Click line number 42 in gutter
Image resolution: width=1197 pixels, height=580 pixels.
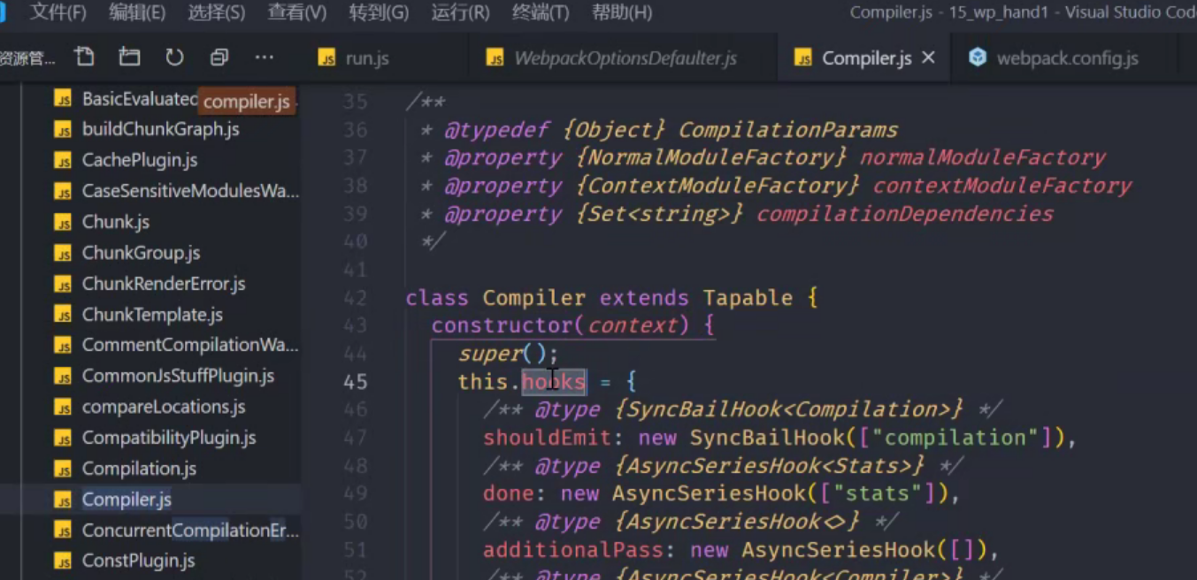click(x=355, y=298)
